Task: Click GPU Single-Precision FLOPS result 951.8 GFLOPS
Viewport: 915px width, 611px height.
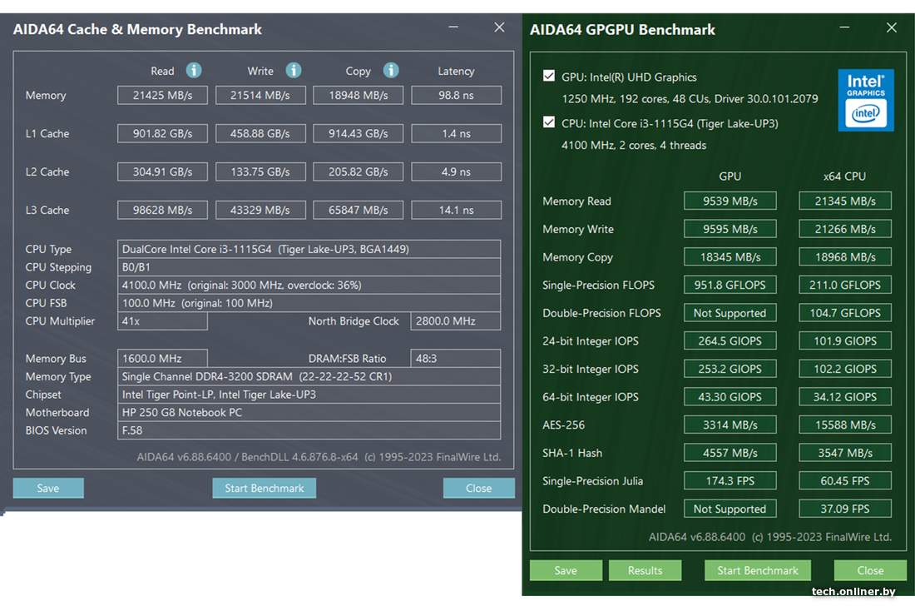Action: point(730,285)
